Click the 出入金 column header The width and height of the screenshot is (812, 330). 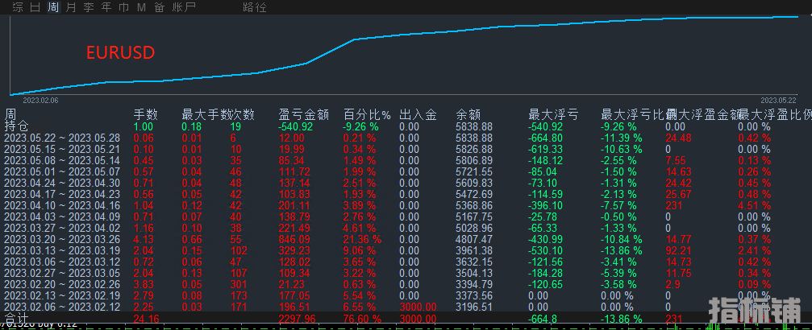point(418,114)
